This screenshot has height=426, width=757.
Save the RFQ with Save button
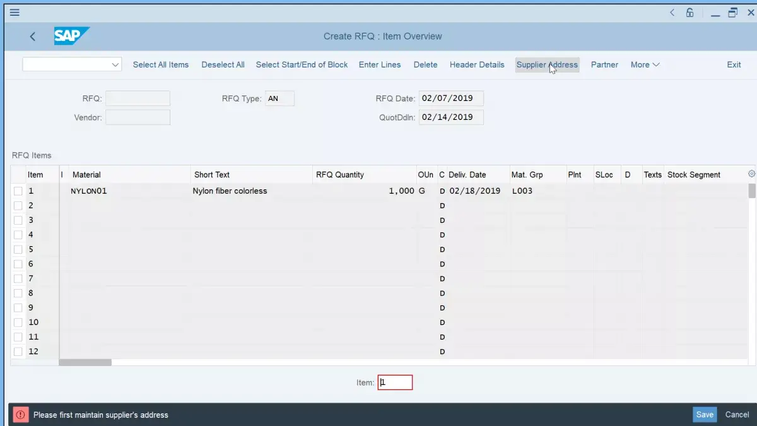(x=705, y=415)
